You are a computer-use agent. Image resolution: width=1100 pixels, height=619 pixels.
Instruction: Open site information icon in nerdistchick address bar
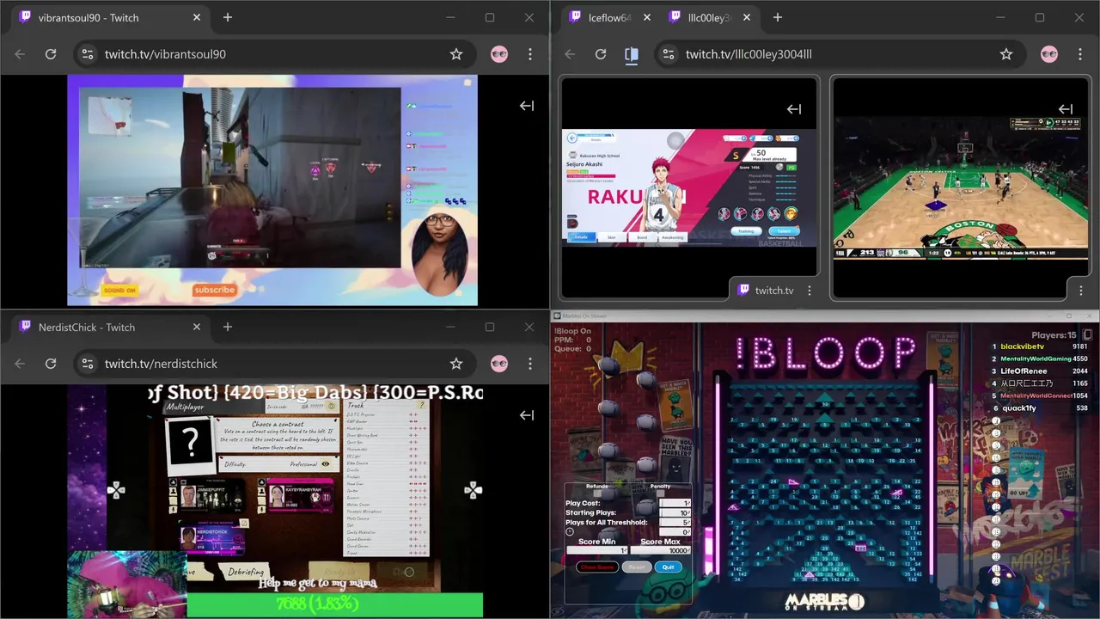87,364
